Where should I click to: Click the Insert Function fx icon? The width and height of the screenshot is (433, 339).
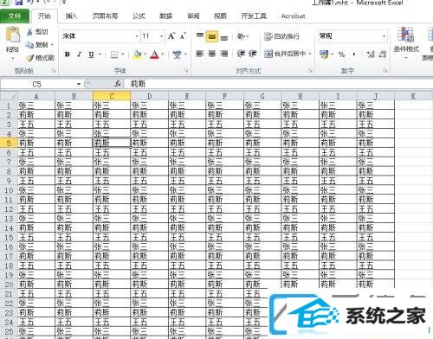[118, 84]
